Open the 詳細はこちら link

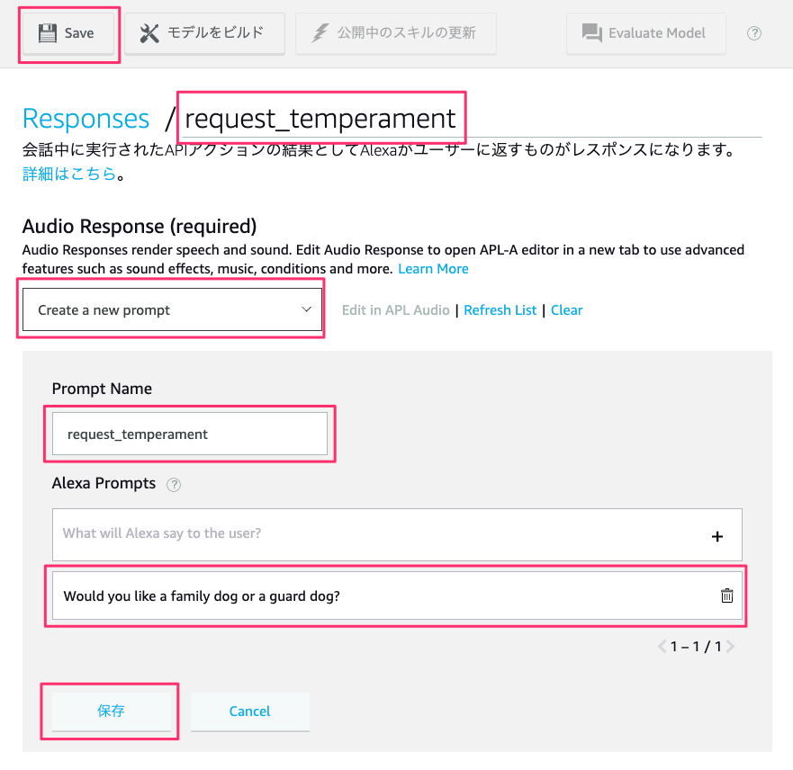point(69,174)
